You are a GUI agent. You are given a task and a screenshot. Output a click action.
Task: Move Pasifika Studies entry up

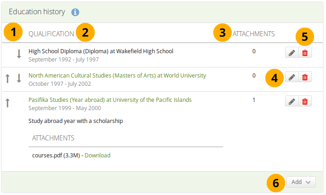coord(7,103)
